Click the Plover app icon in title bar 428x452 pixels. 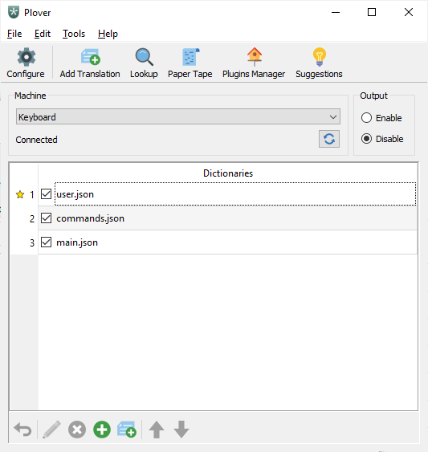pos(14,12)
